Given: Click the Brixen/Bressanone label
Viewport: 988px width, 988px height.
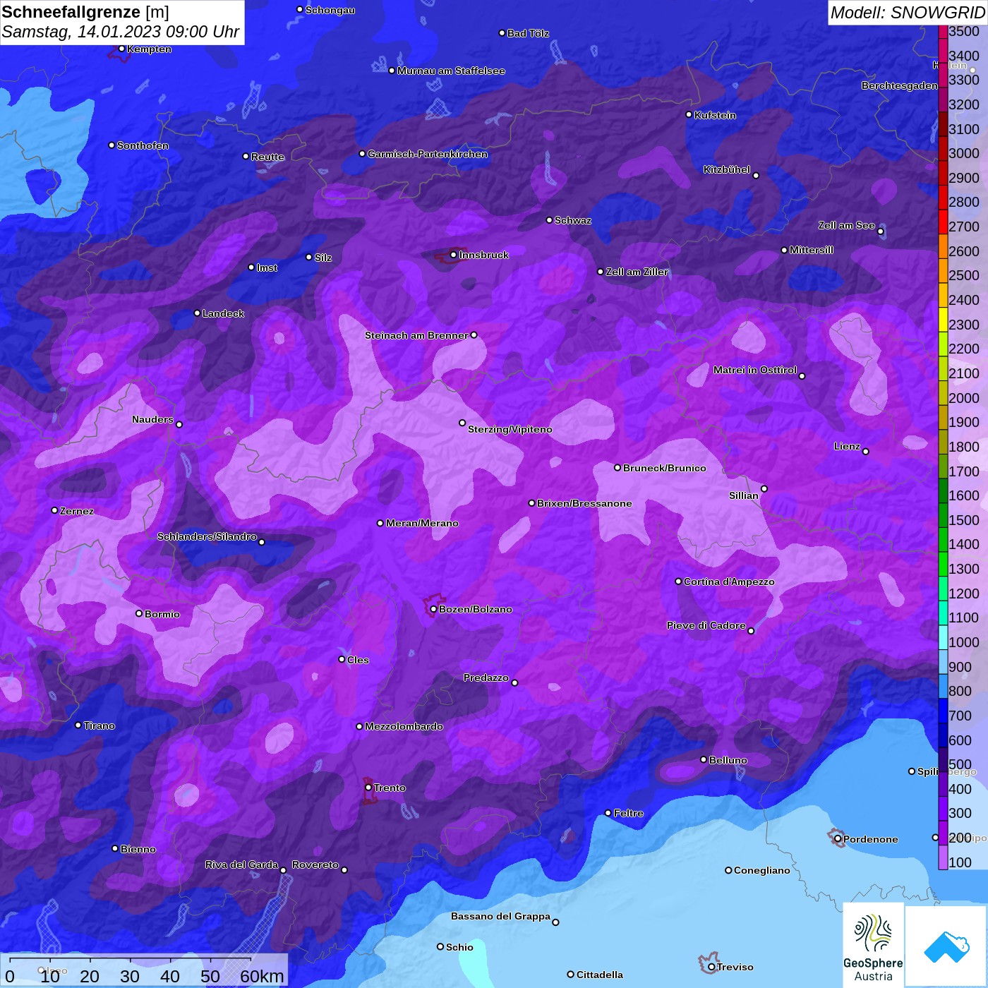Looking at the screenshot, I should pyautogui.click(x=584, y=503).
